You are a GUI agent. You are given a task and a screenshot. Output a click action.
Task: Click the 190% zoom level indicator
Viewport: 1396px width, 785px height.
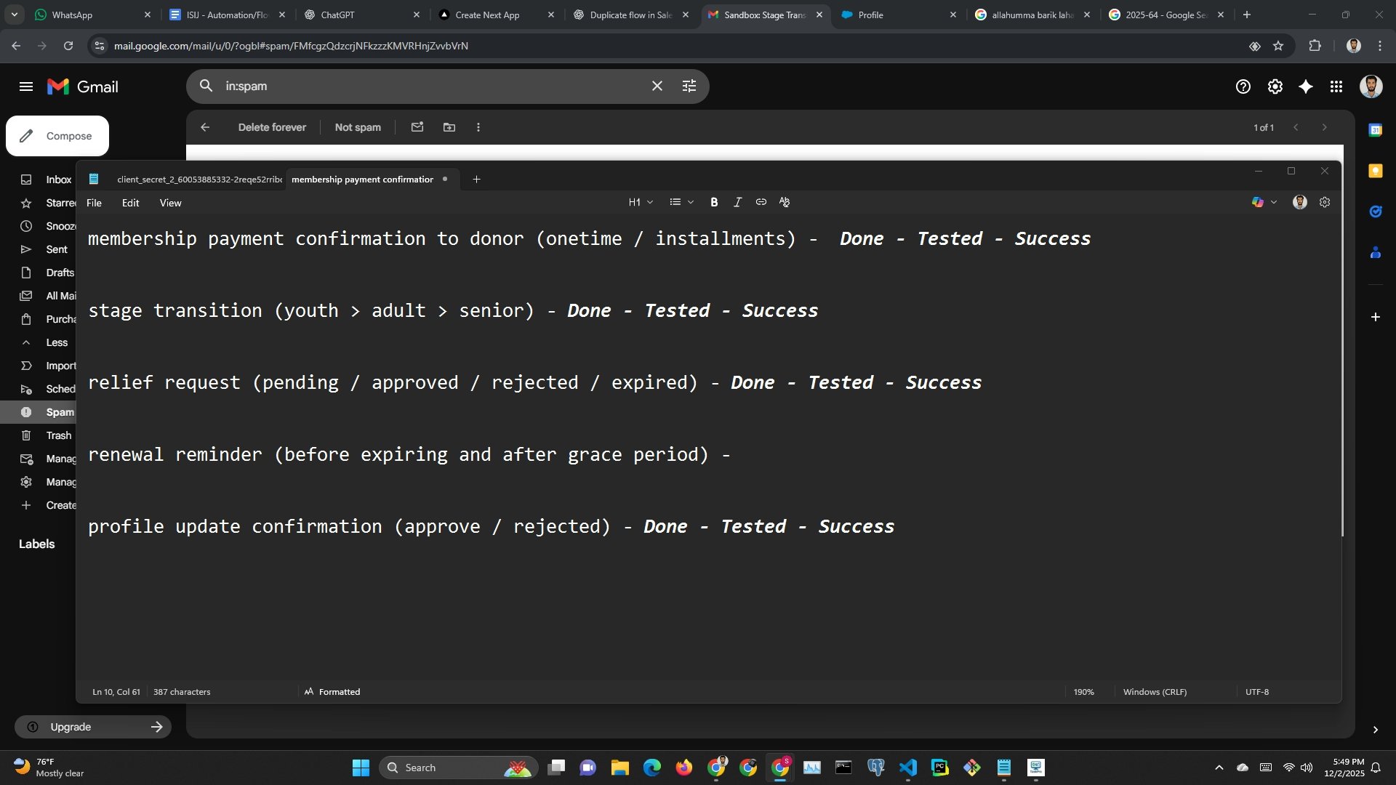pyautogui.click(x=1083, y=692)
